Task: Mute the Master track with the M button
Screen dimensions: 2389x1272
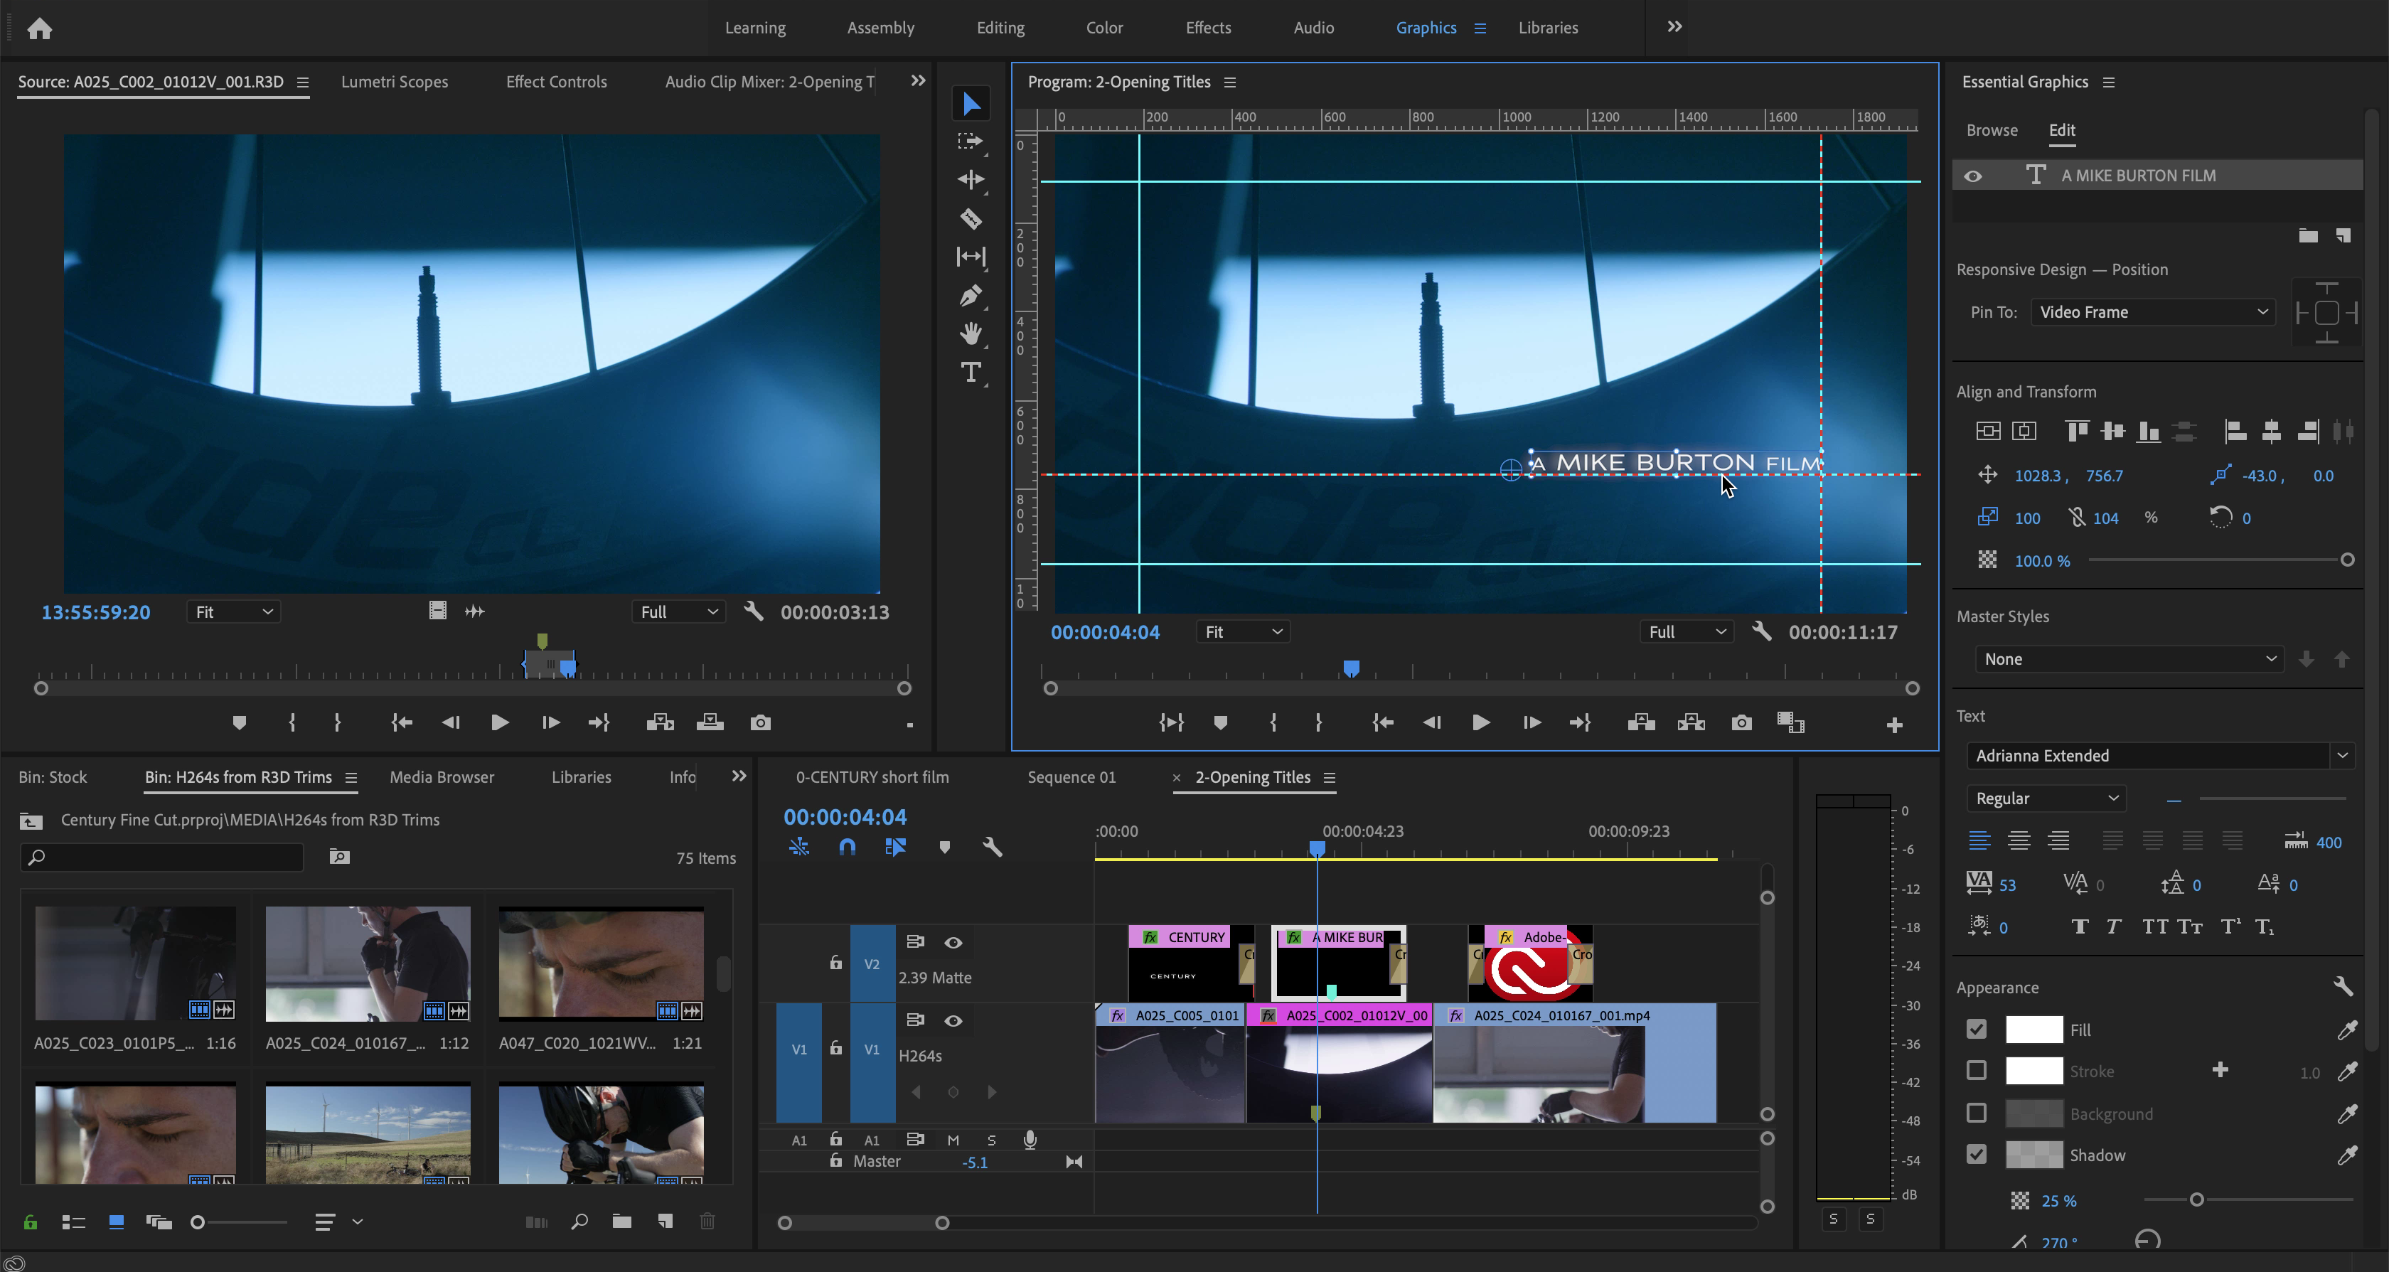Action: coord(953,1140)
